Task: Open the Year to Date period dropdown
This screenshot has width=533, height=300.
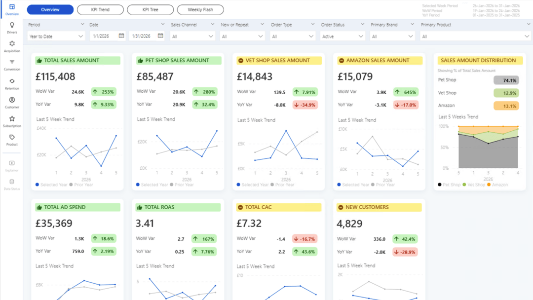Action: pos(56,36)
